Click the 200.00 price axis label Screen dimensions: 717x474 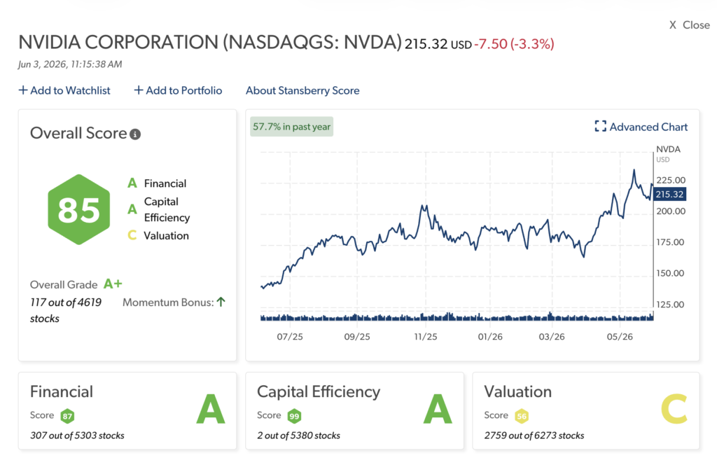tap(671, 211)
